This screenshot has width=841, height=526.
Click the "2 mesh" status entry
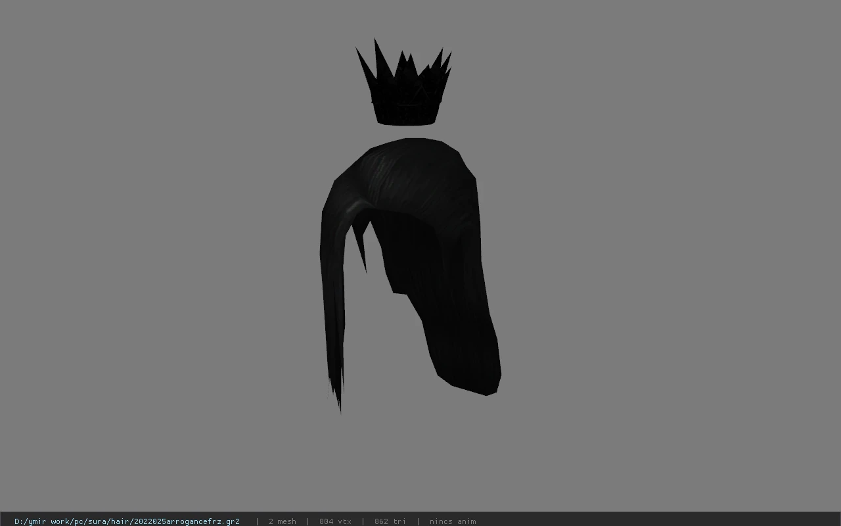coord(283,521)
